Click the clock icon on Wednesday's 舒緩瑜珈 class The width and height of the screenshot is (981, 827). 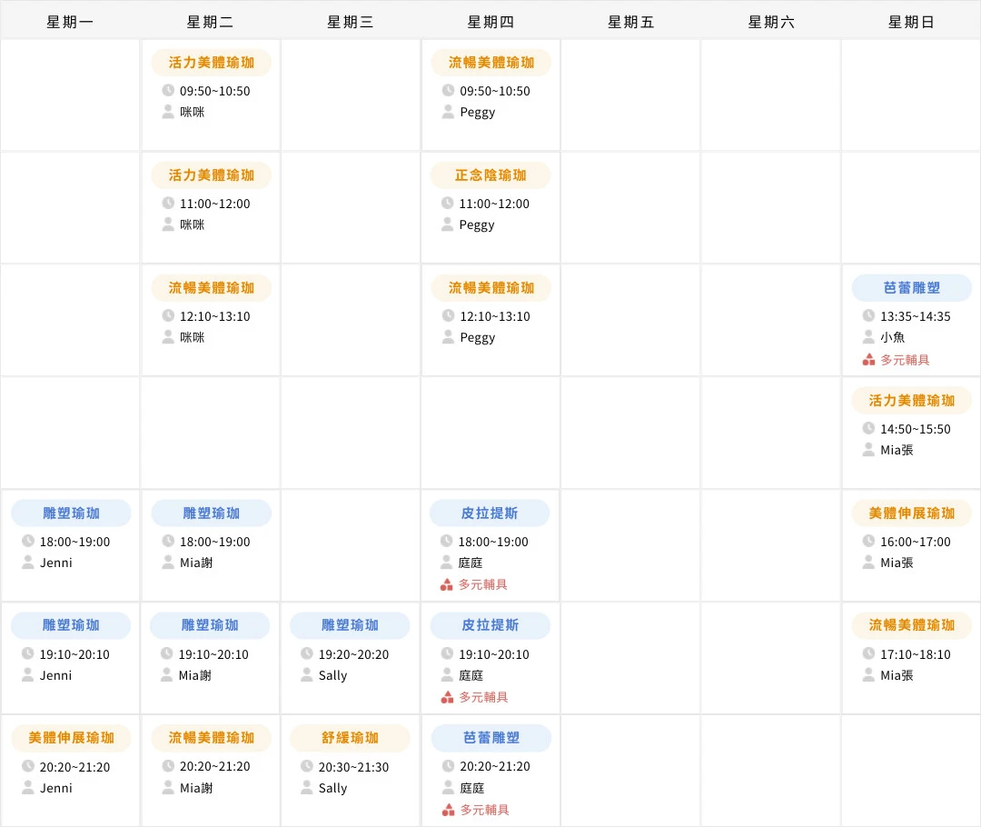306,766
